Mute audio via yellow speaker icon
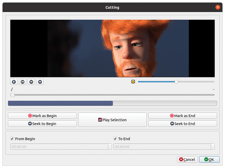225x168 pixels. [133, 82]
